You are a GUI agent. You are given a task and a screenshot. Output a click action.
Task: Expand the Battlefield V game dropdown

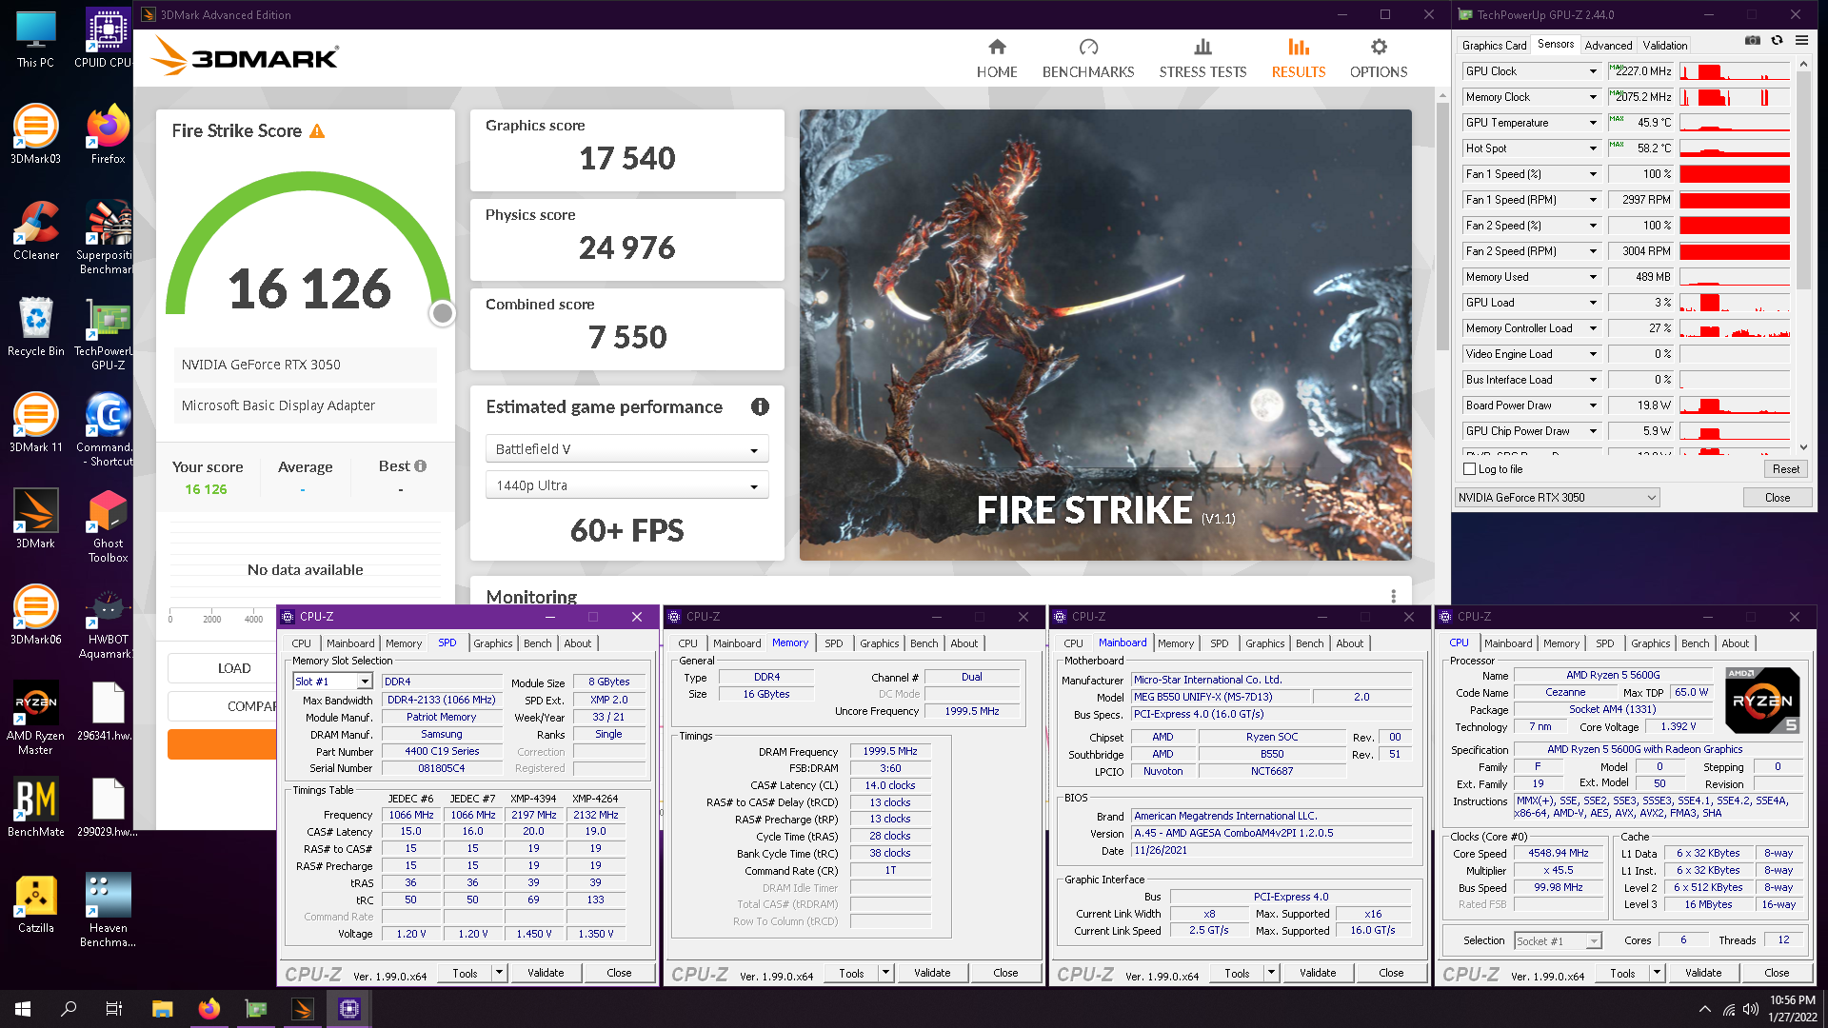tap(626, 449)
